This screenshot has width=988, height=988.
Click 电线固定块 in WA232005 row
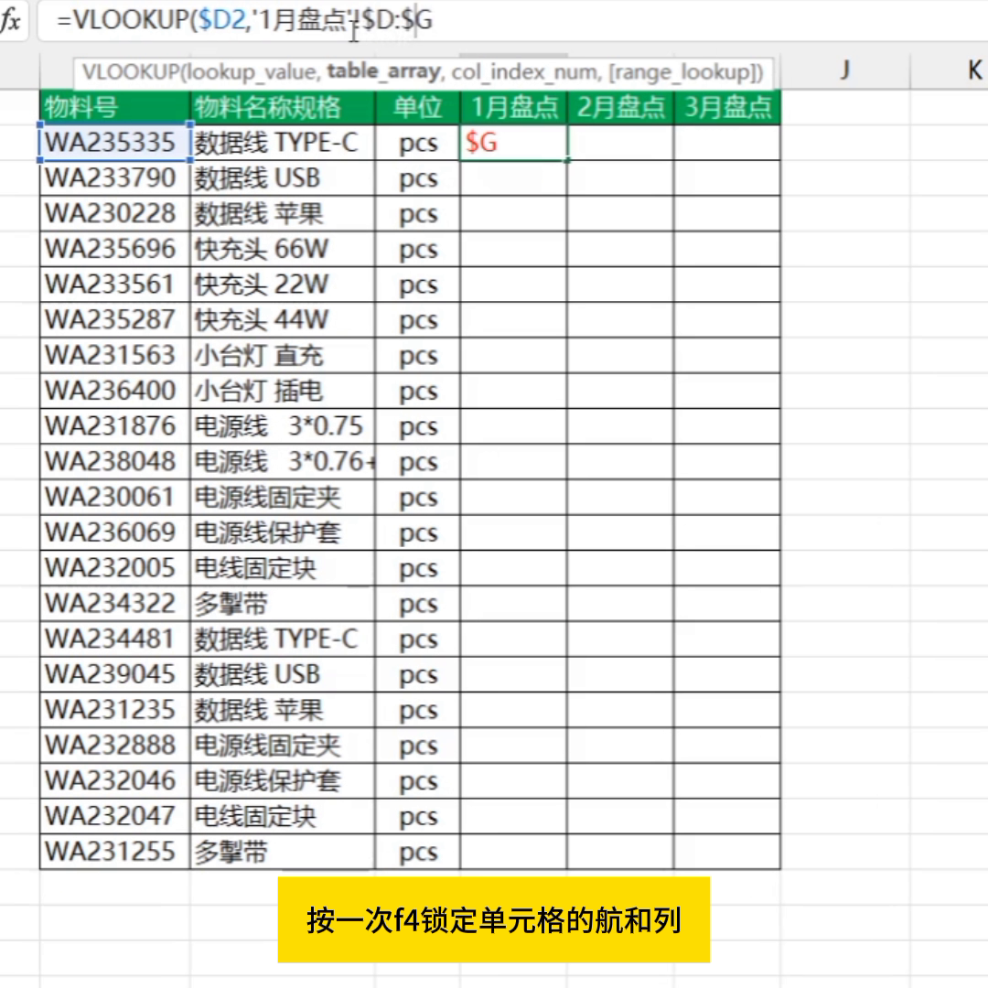point(283,568)
